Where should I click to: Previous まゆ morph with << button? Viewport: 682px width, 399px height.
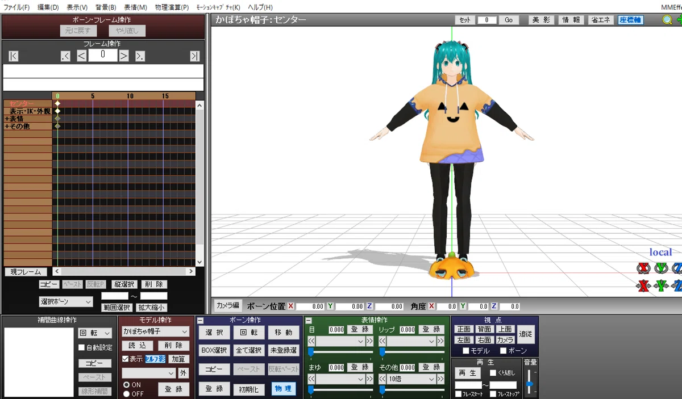[311, 379]
